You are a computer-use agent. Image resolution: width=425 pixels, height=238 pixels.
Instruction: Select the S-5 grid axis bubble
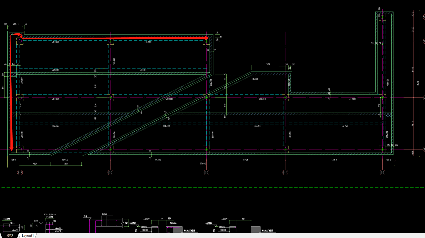tap(382, 173)
